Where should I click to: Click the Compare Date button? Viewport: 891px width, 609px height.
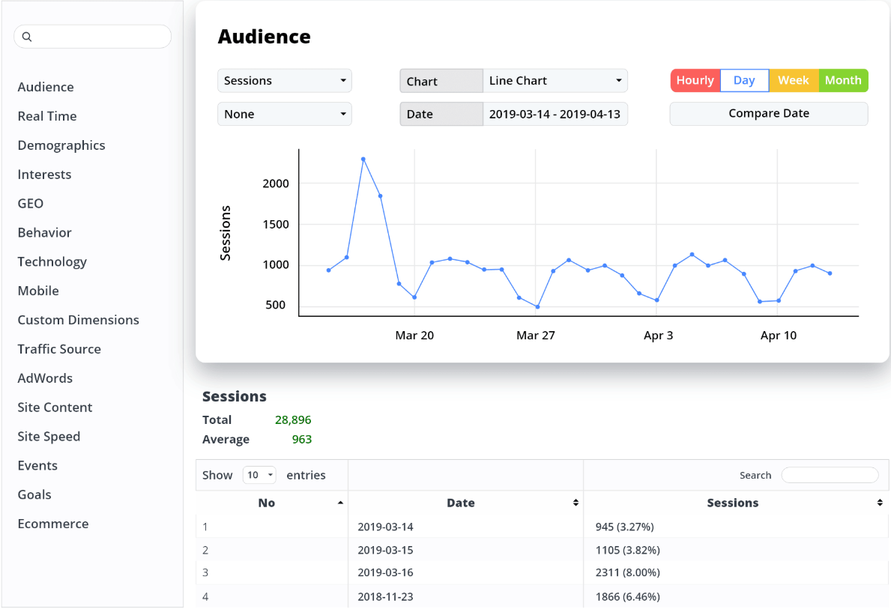point(769,114)
